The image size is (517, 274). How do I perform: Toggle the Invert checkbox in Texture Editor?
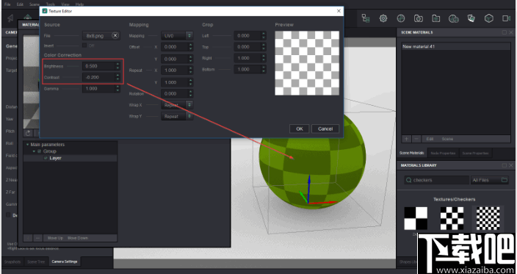(84, 46)
